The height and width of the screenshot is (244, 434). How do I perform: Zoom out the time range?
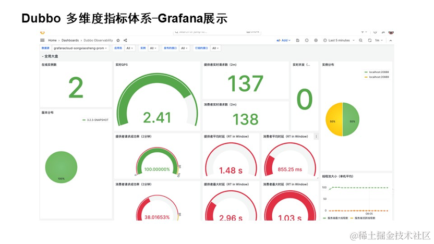pos(360,40)
